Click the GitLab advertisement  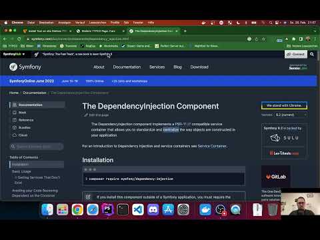(276, 177)
